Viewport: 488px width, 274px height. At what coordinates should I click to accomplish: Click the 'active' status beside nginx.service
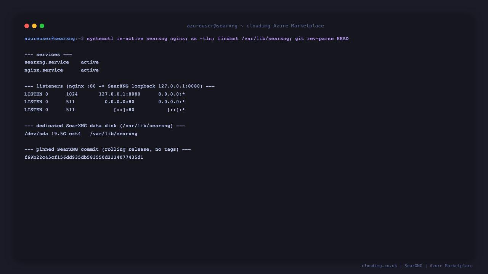(90, 70)
